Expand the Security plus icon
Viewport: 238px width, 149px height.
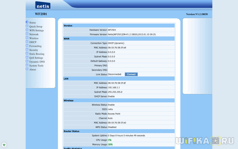point(27,50)
